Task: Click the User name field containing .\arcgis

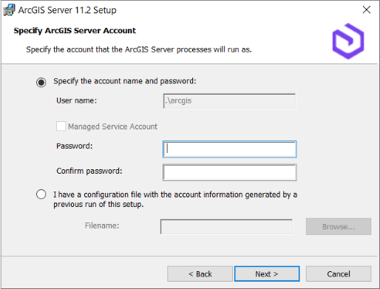Action: (229, 101)
